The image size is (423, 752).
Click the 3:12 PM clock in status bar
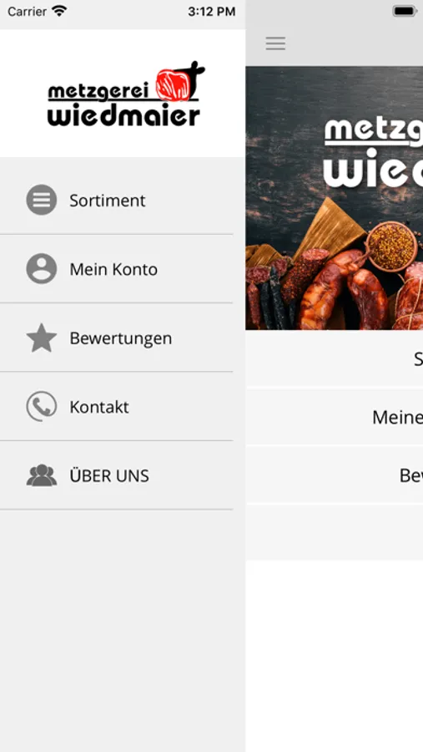tap(211, 12)
